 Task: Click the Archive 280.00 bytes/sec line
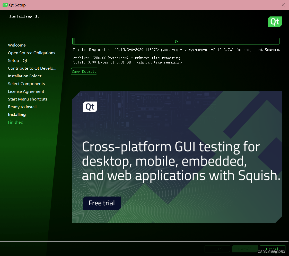click(x=127, y=58)
